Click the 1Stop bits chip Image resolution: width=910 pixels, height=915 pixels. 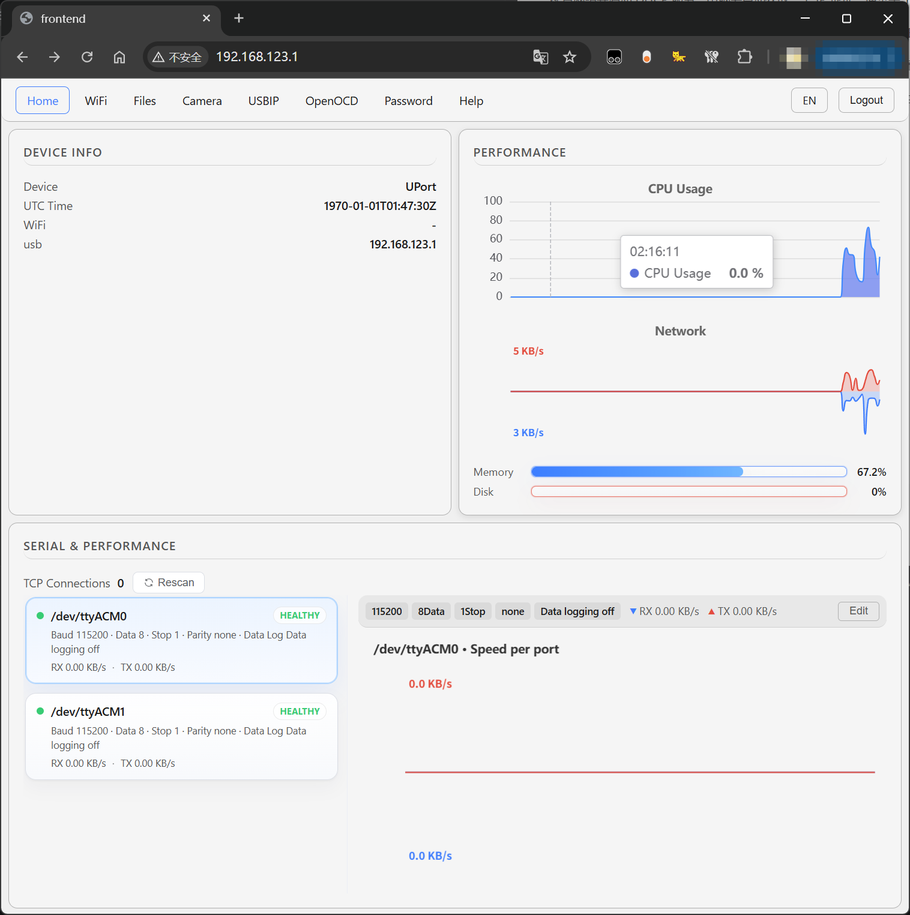click(x=473, y=611)
